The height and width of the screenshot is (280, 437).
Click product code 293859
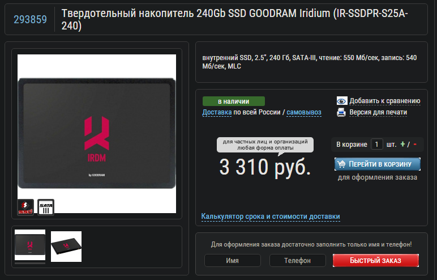(30, 19)
